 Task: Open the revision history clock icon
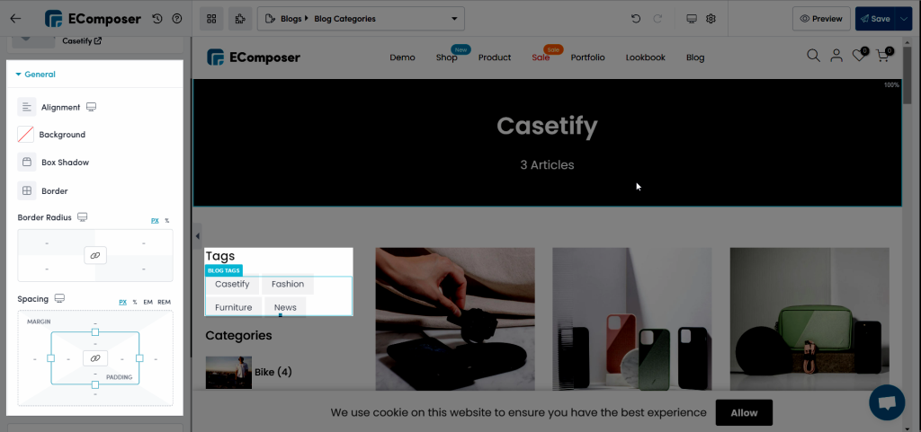coord(157,19)
